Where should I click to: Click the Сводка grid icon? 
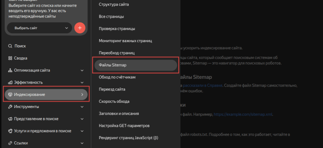pyautogui.click(x=10, y=58)
